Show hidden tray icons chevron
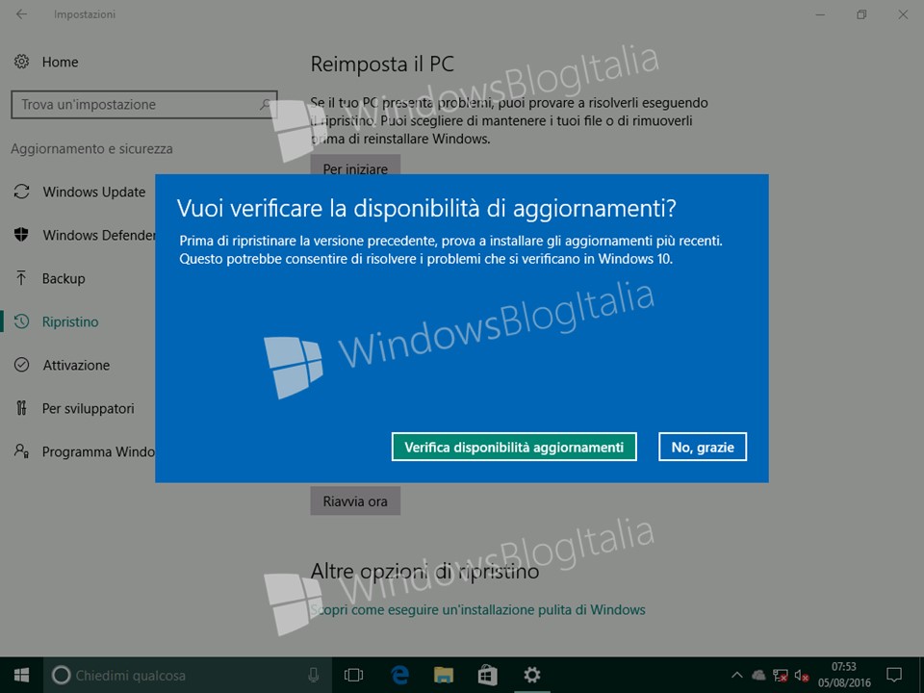This screenshot has height=693, width=924. pos(736,676)
